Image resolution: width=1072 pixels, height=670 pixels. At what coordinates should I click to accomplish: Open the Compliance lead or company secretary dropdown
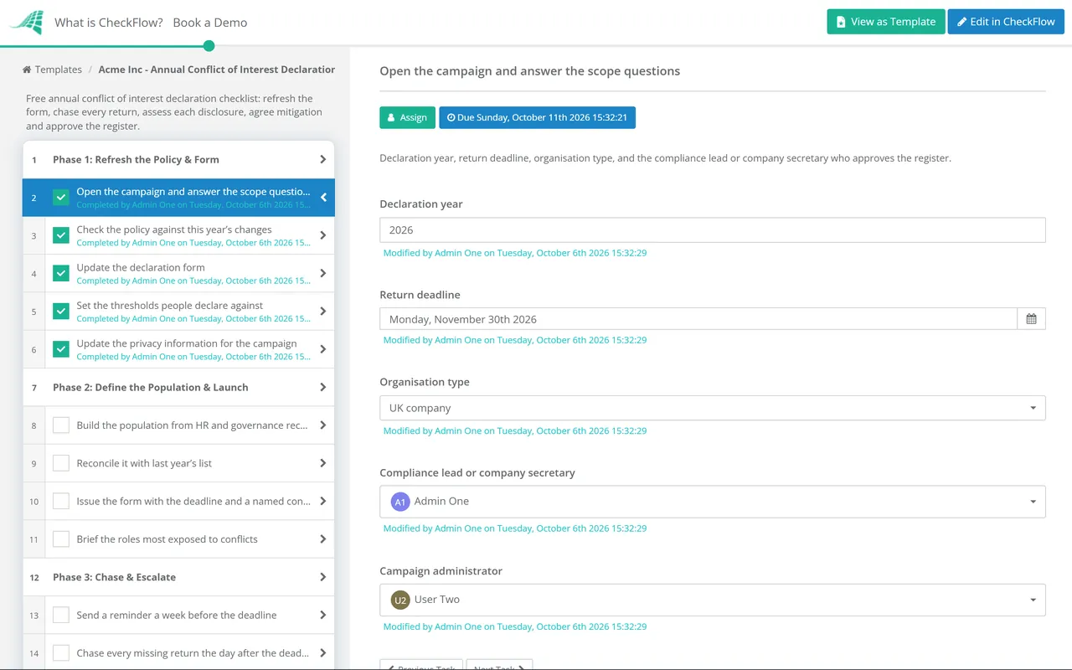pos(712,502)
